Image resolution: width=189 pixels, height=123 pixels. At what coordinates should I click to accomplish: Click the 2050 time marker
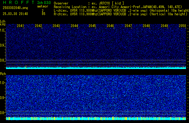182,26
